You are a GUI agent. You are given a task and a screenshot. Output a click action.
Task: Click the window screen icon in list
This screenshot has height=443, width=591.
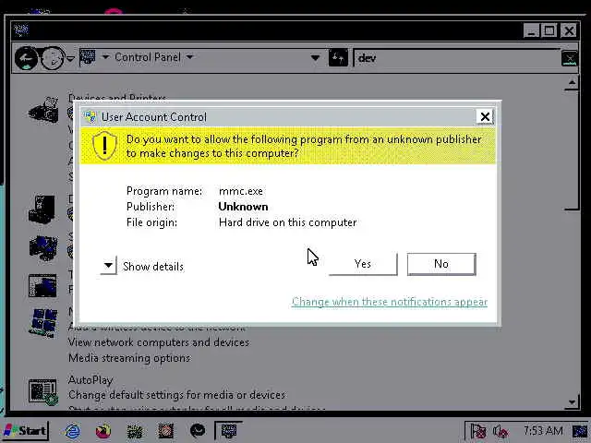(x=42, y=285)
